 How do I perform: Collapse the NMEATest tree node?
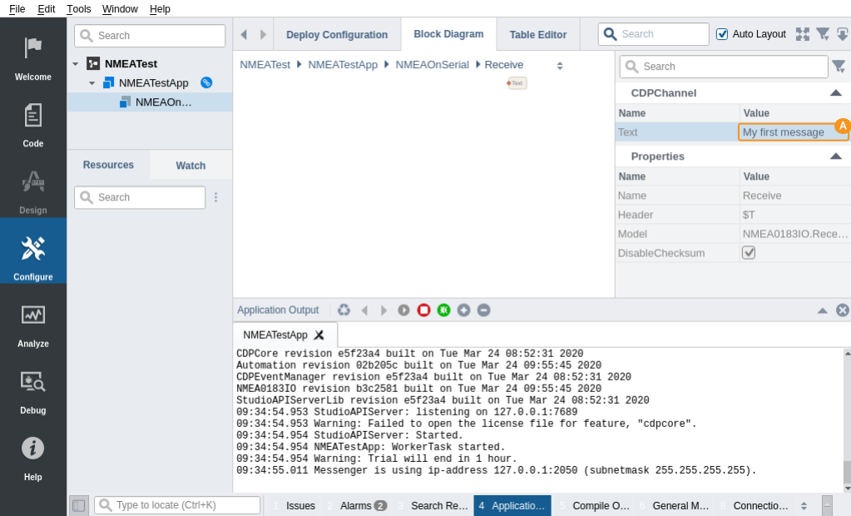point(76,64)
